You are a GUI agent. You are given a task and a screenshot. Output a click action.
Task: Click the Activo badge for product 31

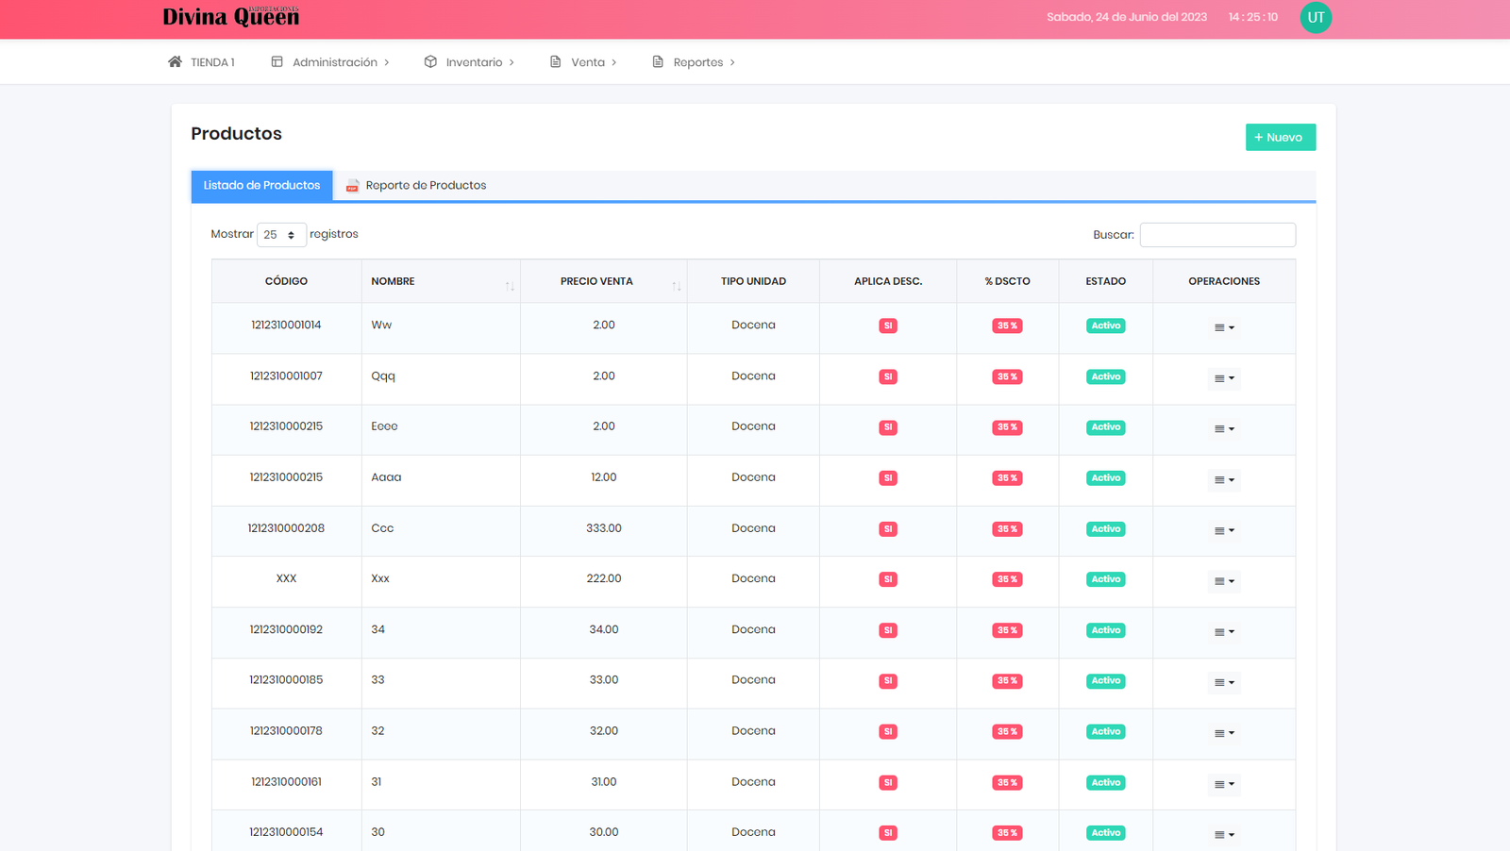click(1105, 782)
